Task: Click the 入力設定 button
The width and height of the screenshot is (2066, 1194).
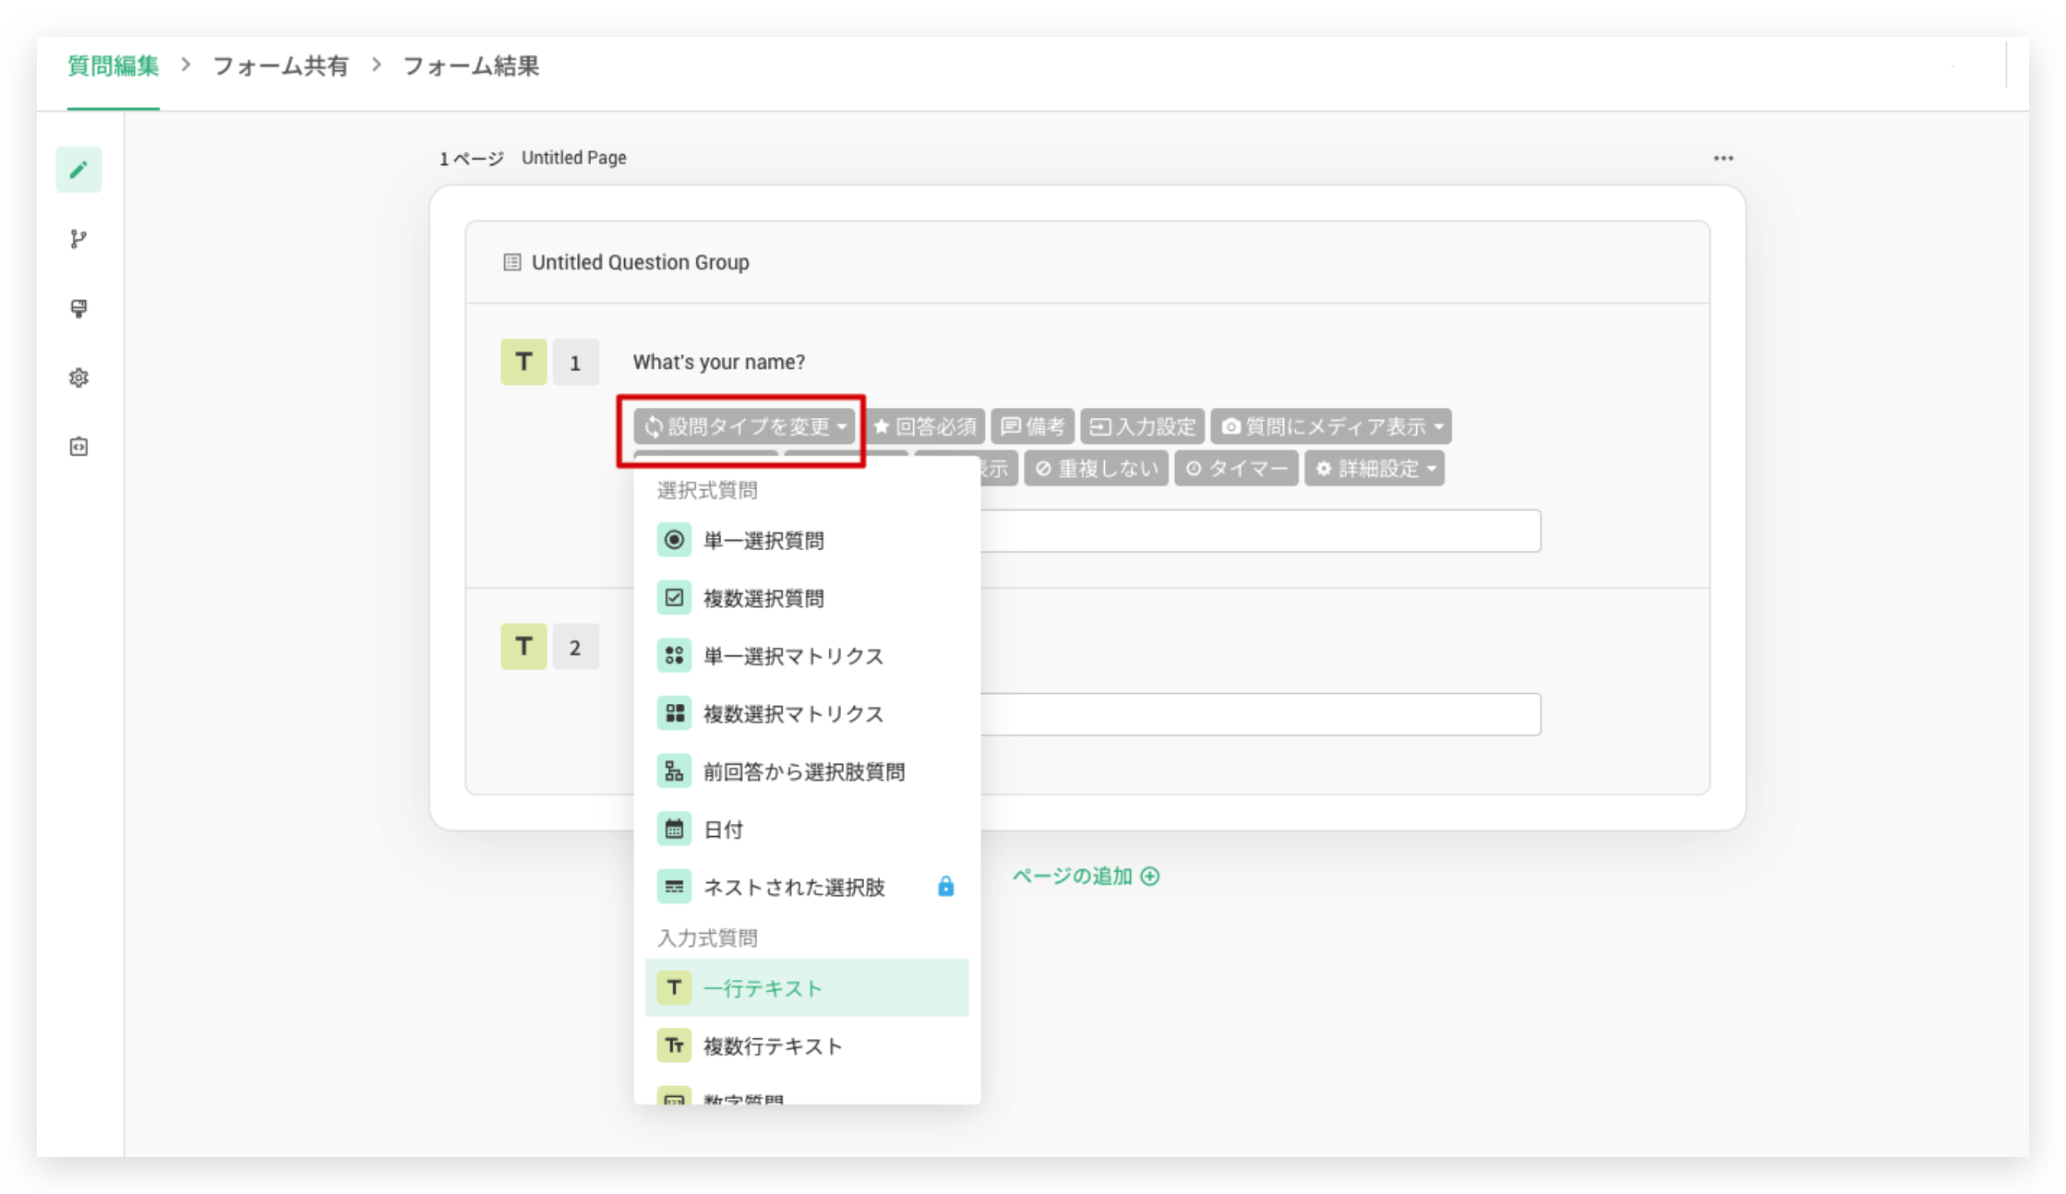Action: (1143, 426)
